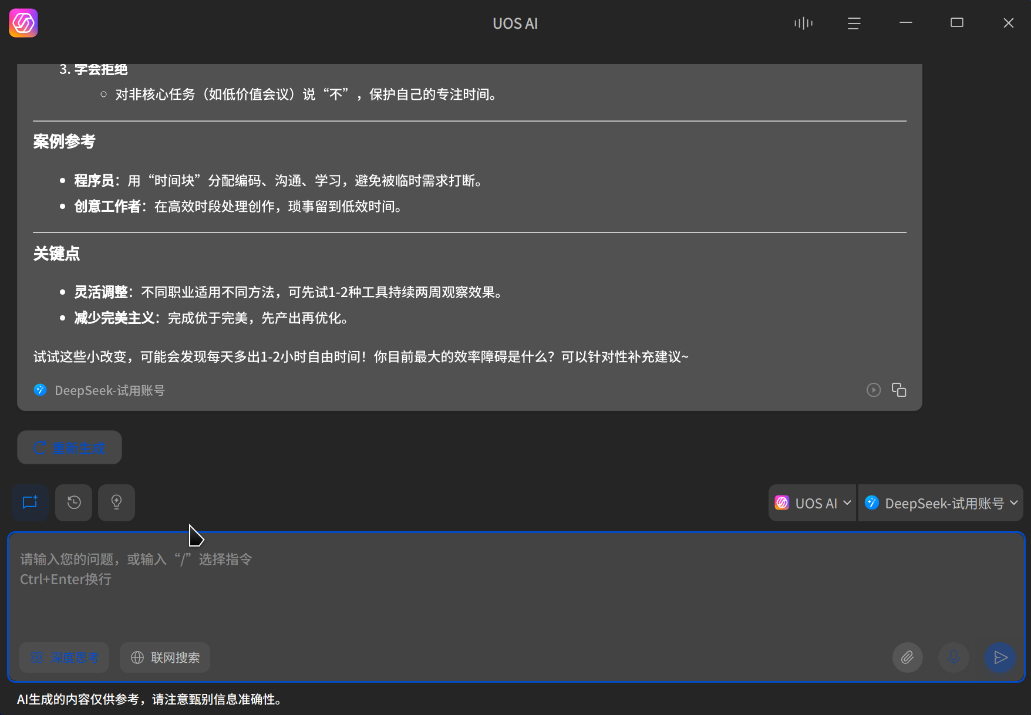Screen dimensions: 1031x715
Task: Click the closing line starting 试试这些小改变
Action: click(360, 357)
